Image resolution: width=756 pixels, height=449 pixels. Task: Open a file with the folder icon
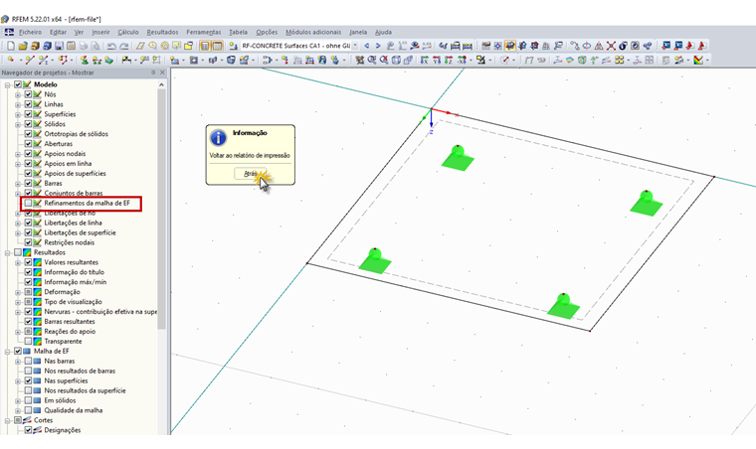[23, 46]
